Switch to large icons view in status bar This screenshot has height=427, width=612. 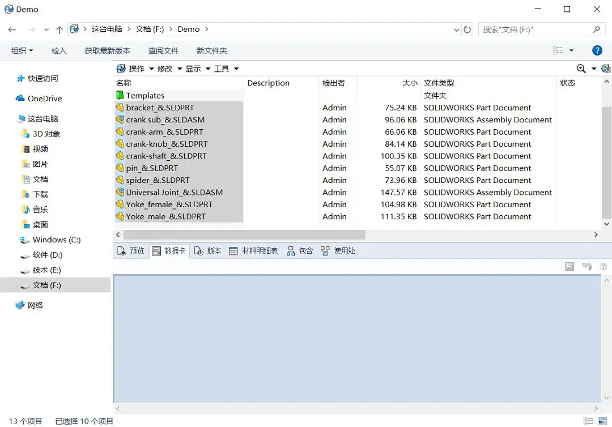(602, 421)
